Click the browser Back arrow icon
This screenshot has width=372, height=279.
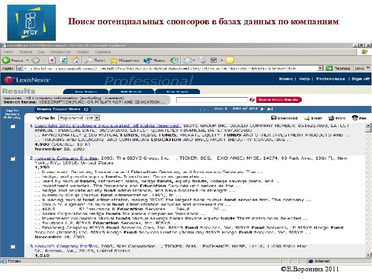coord(6,60)
